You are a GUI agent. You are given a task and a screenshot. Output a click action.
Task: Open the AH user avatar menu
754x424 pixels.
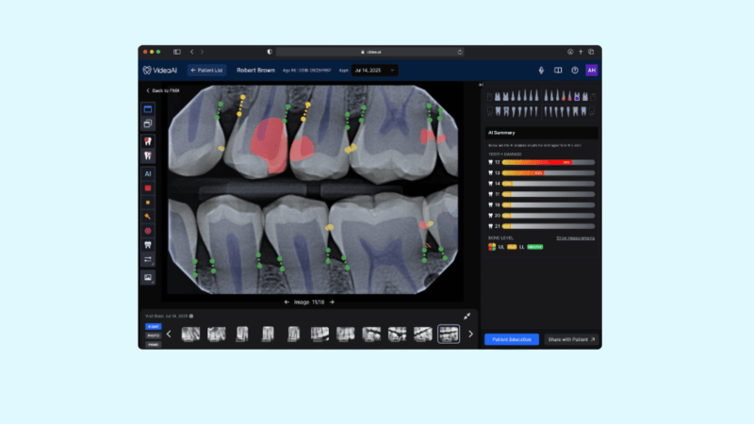coord(592,70)
